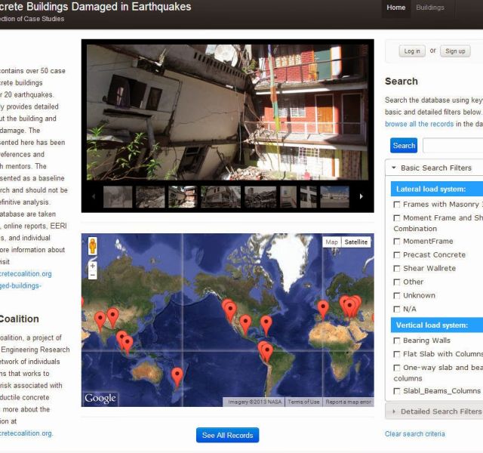The height and width of the screenshot is (453, 483).
Task: Tick the MomentFrame checkbox
Action: tap(397, 242)
